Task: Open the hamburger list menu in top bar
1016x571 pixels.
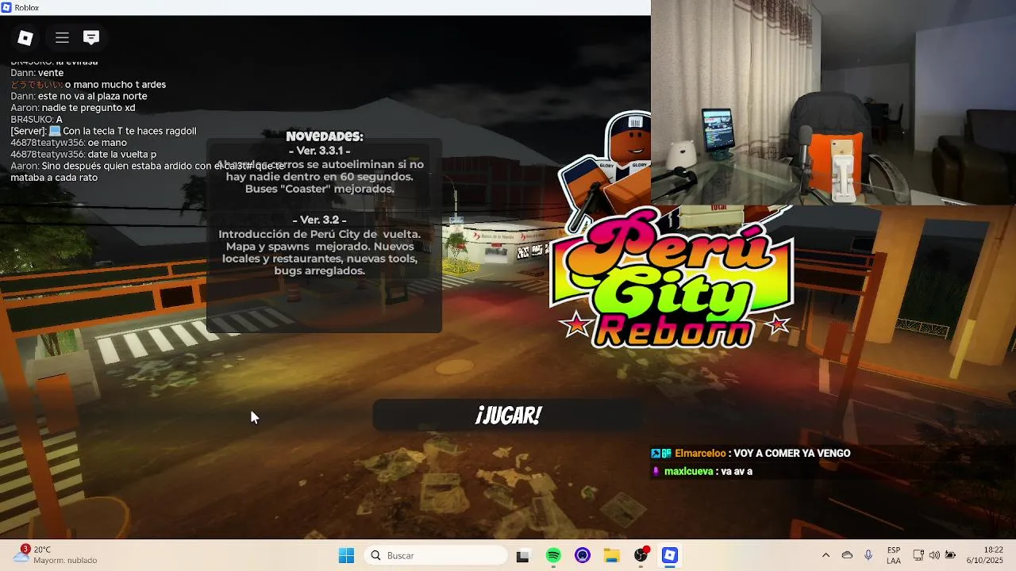Action: coord(62,37)
